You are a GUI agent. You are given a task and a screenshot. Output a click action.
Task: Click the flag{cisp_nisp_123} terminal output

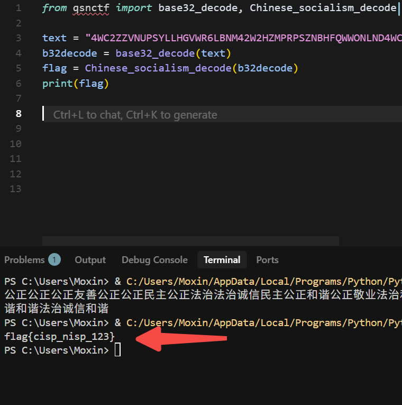[x=59, y=337]
